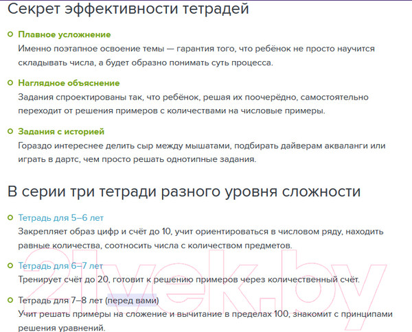Click paragraph starting 'Гораздо интереснее делить сыр'
This screenshot has width=412, height=332.
pos(201,152)
